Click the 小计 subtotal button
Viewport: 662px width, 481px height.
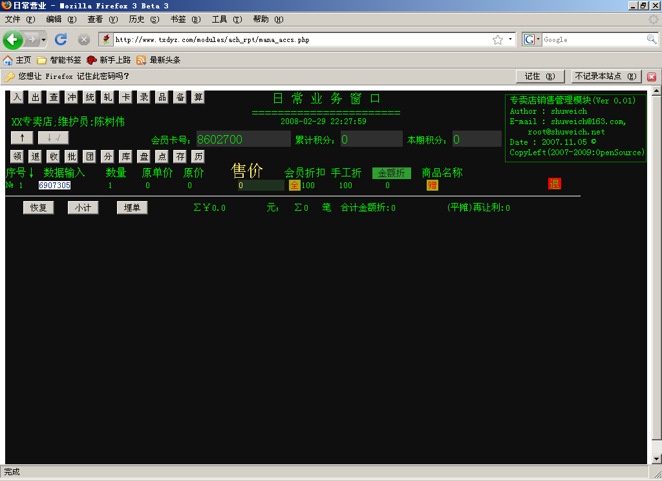coord(83,208)
